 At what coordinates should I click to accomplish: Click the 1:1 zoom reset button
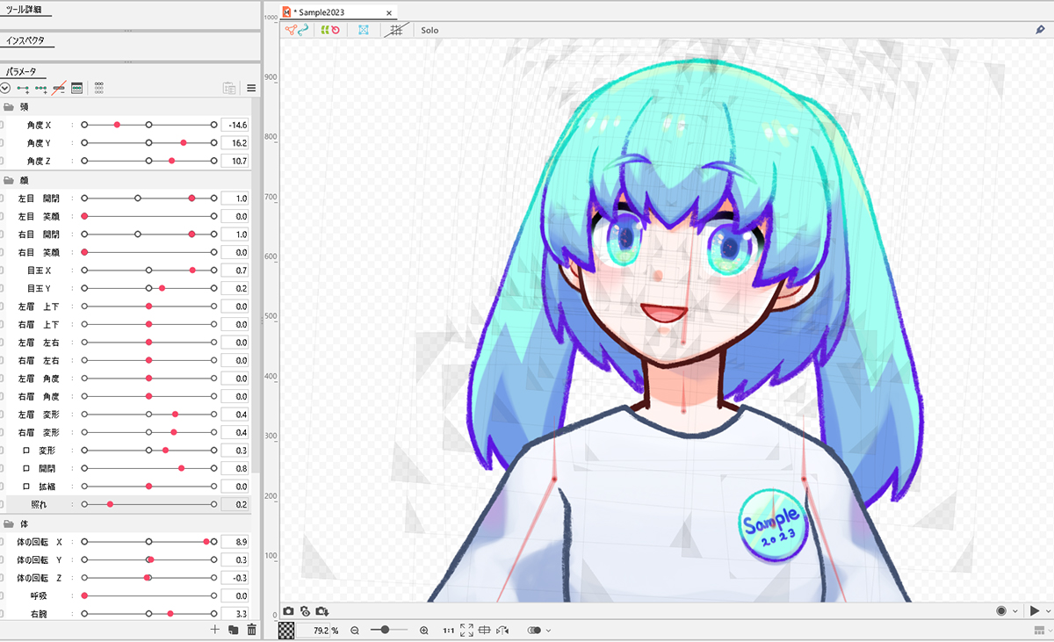coord(448,631)
